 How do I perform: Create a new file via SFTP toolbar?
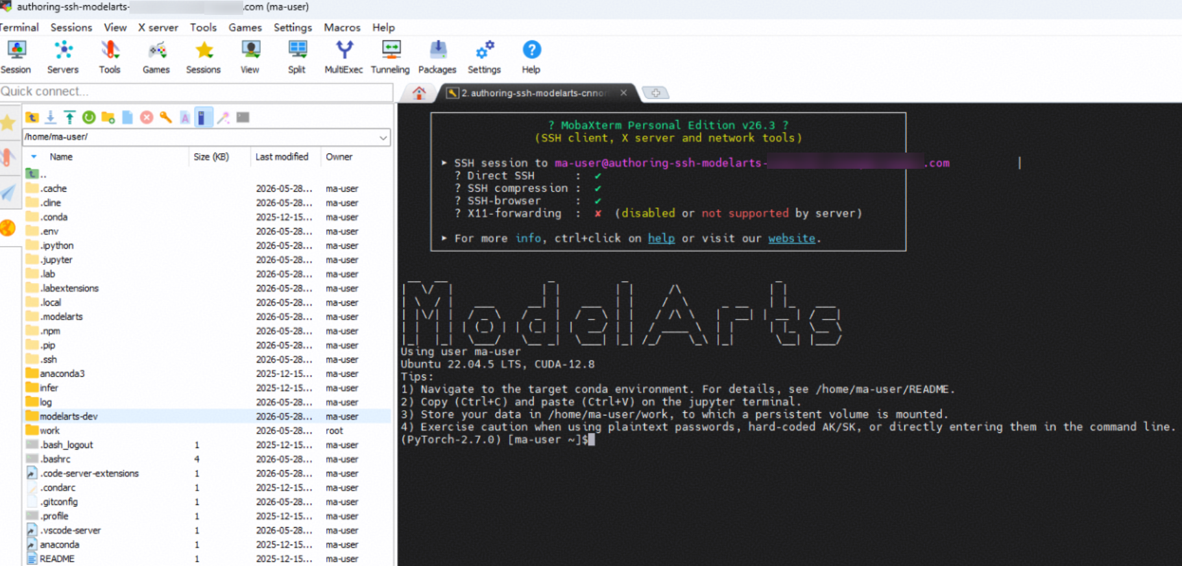tap(128, 117)
